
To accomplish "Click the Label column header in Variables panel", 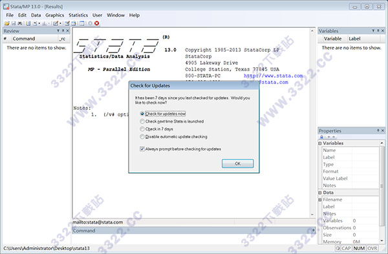I will (363, 39).
